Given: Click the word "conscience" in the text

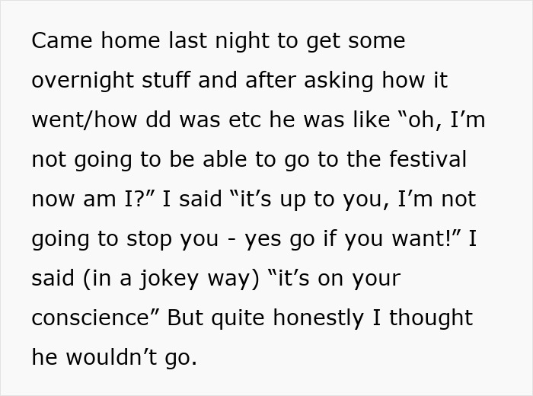Looking at the screenshot, I should 91,318.
